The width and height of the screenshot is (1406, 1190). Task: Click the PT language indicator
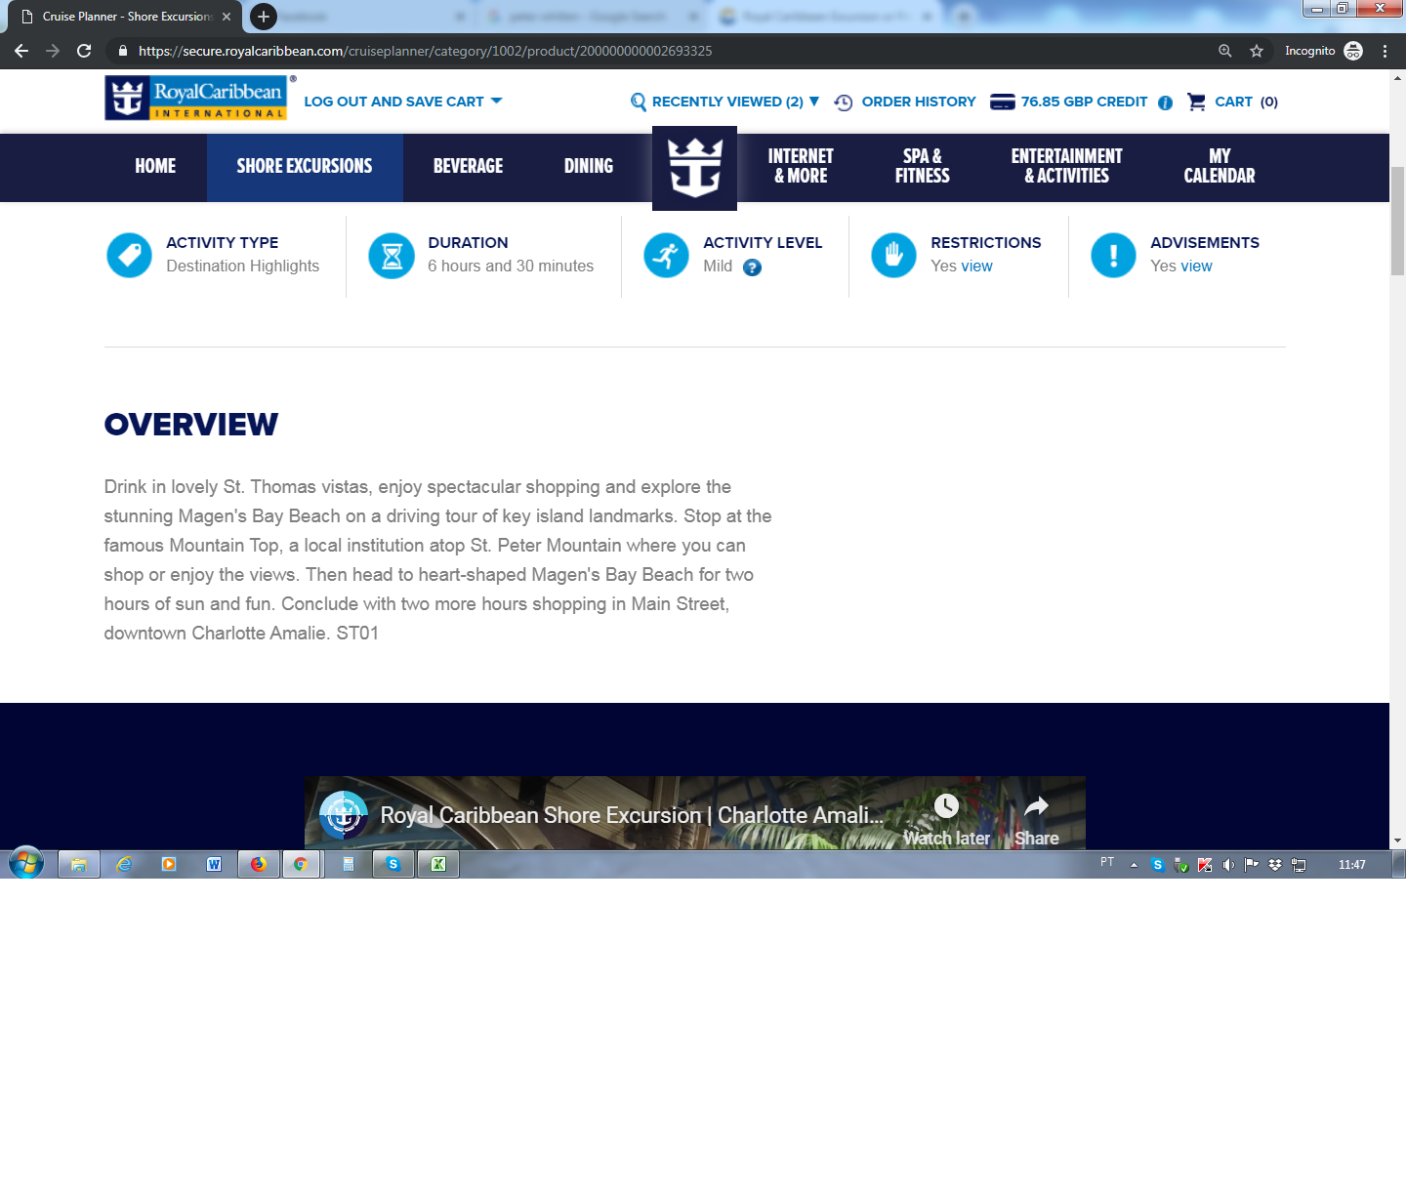(x=1107, y=862)
